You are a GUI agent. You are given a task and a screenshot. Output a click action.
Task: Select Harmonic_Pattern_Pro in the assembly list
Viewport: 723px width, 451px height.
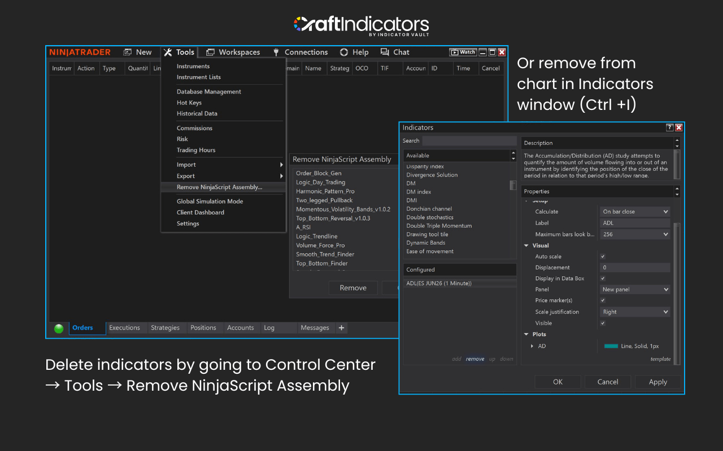325,191
